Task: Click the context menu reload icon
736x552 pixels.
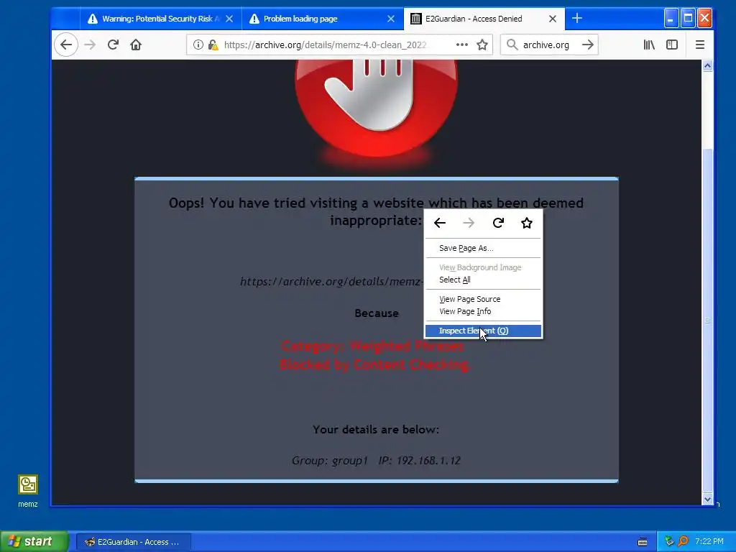Action: pos(498,223)
